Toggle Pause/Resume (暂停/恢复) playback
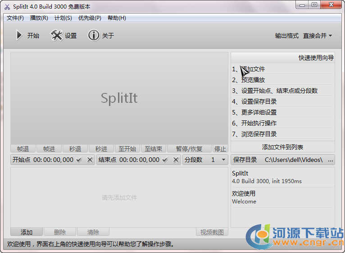Image resolution: width=345 pixels, height=253 pixels. point(189,149)
